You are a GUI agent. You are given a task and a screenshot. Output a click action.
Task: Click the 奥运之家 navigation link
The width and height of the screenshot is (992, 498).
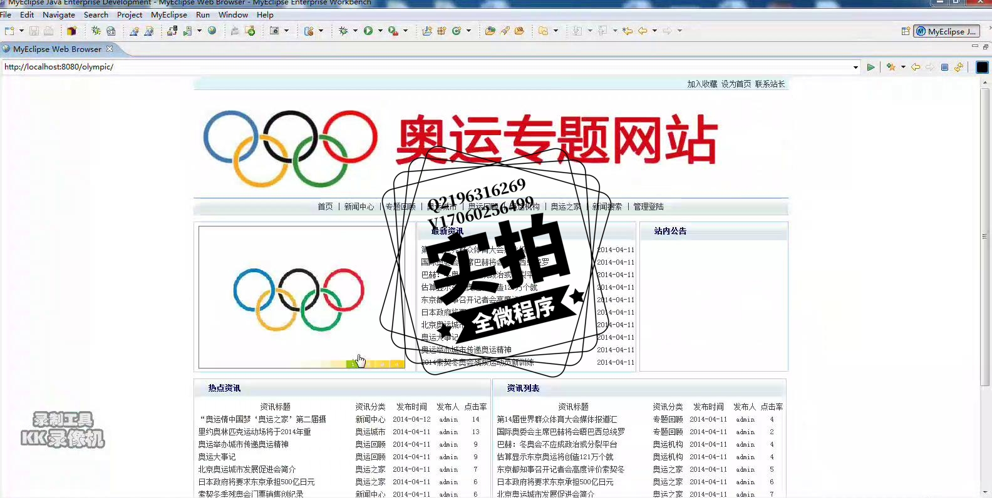pyautogui.click(x=566, y=206)
